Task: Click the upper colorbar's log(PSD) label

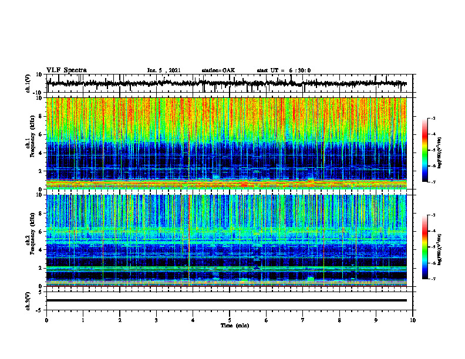Action: tap(440, 153)
